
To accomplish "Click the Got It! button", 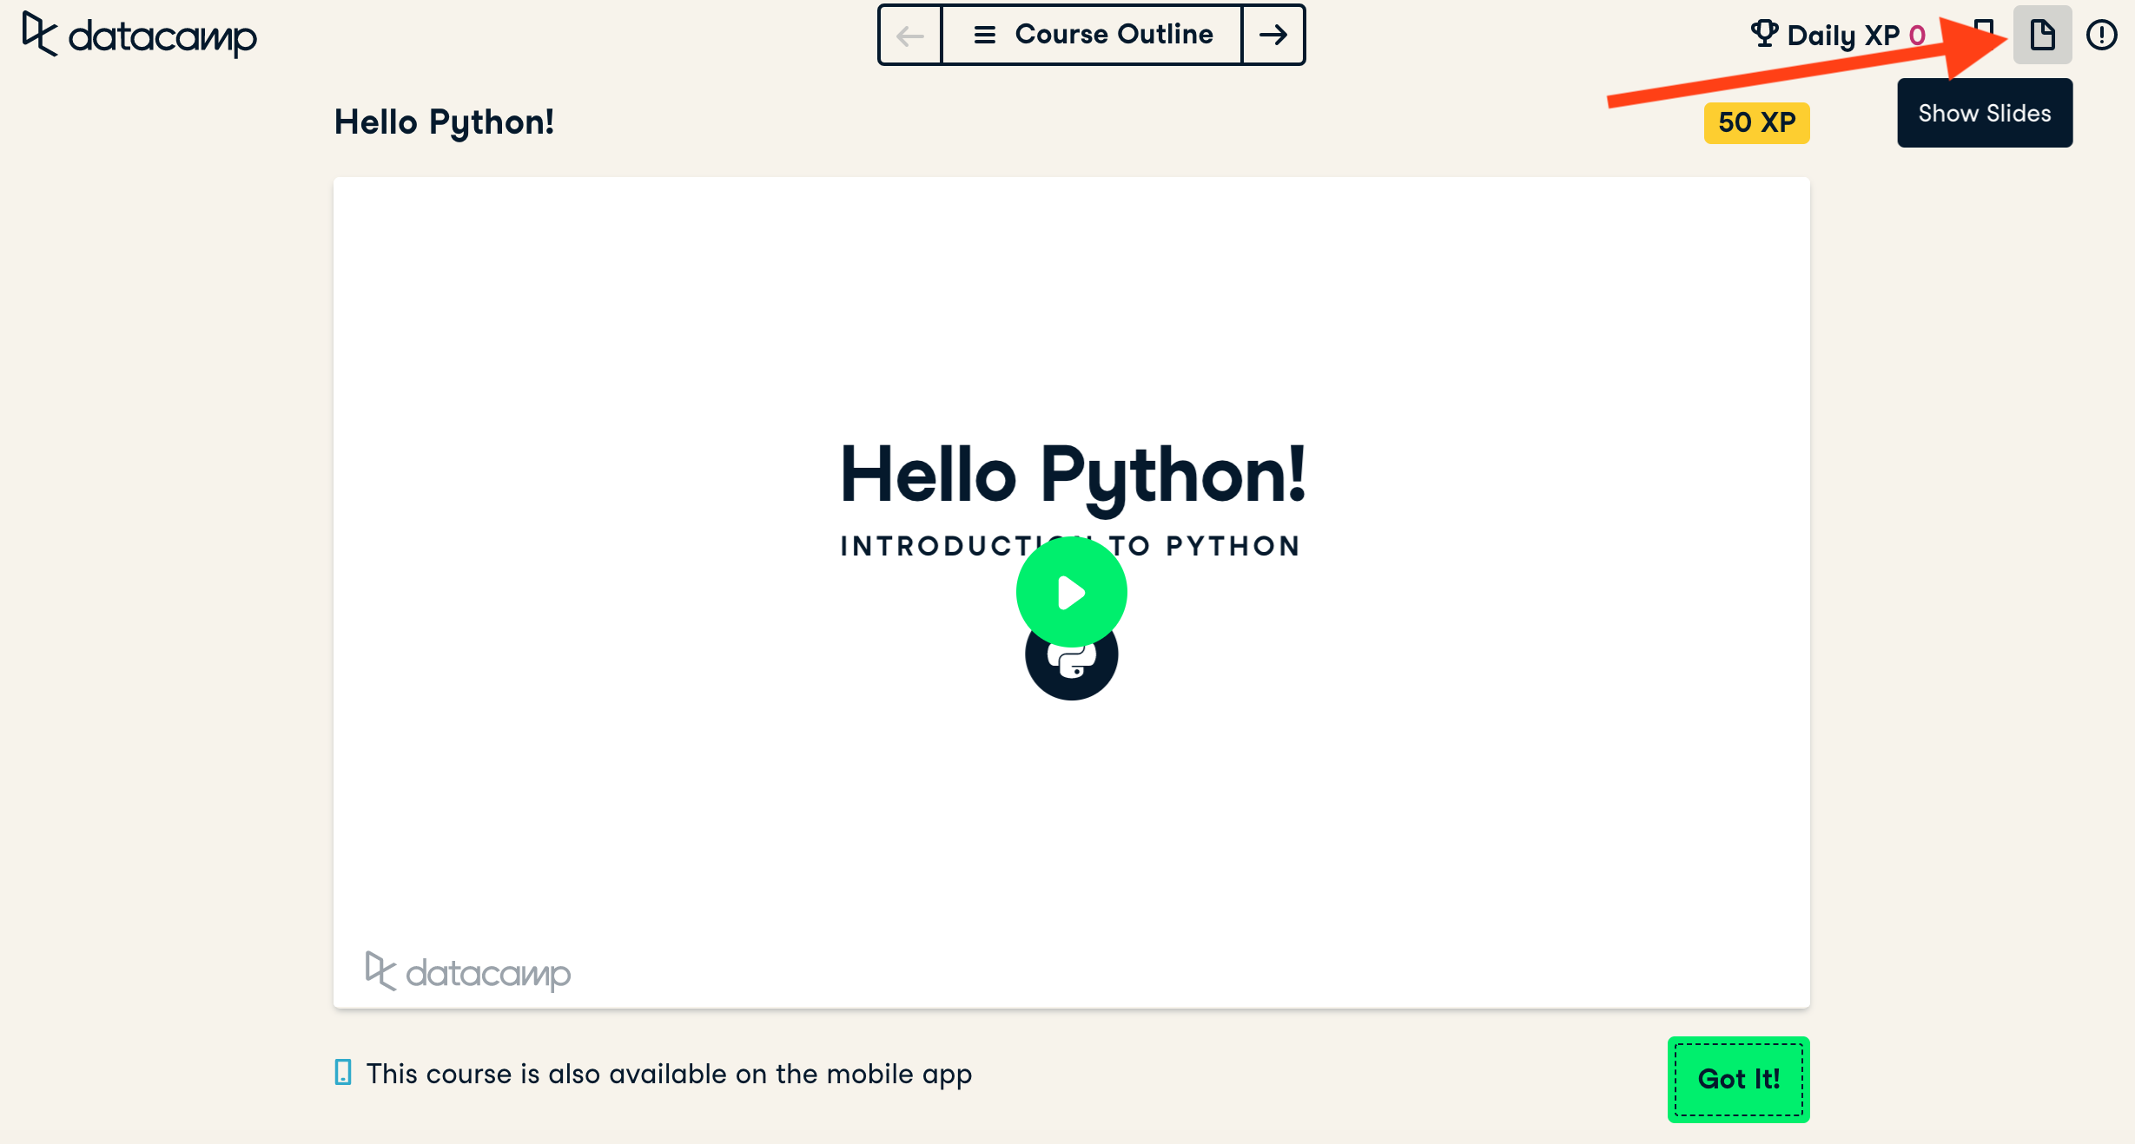I will [x=1738, y=1079].
